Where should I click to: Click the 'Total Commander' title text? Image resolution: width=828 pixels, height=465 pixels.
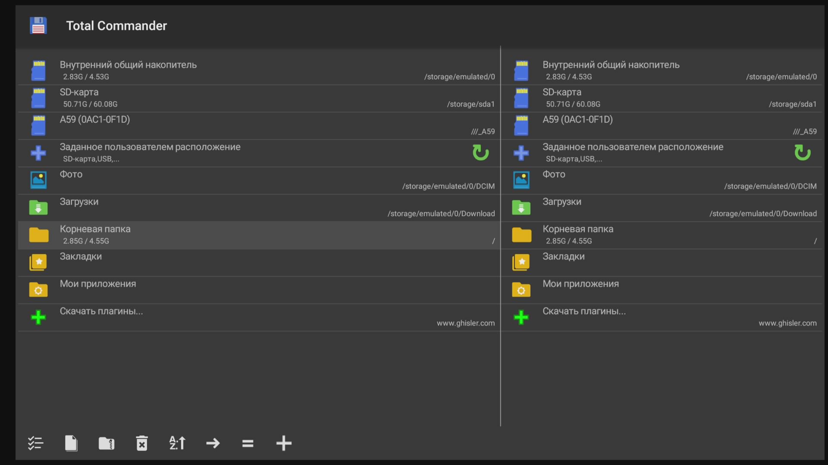pos(116,26)
